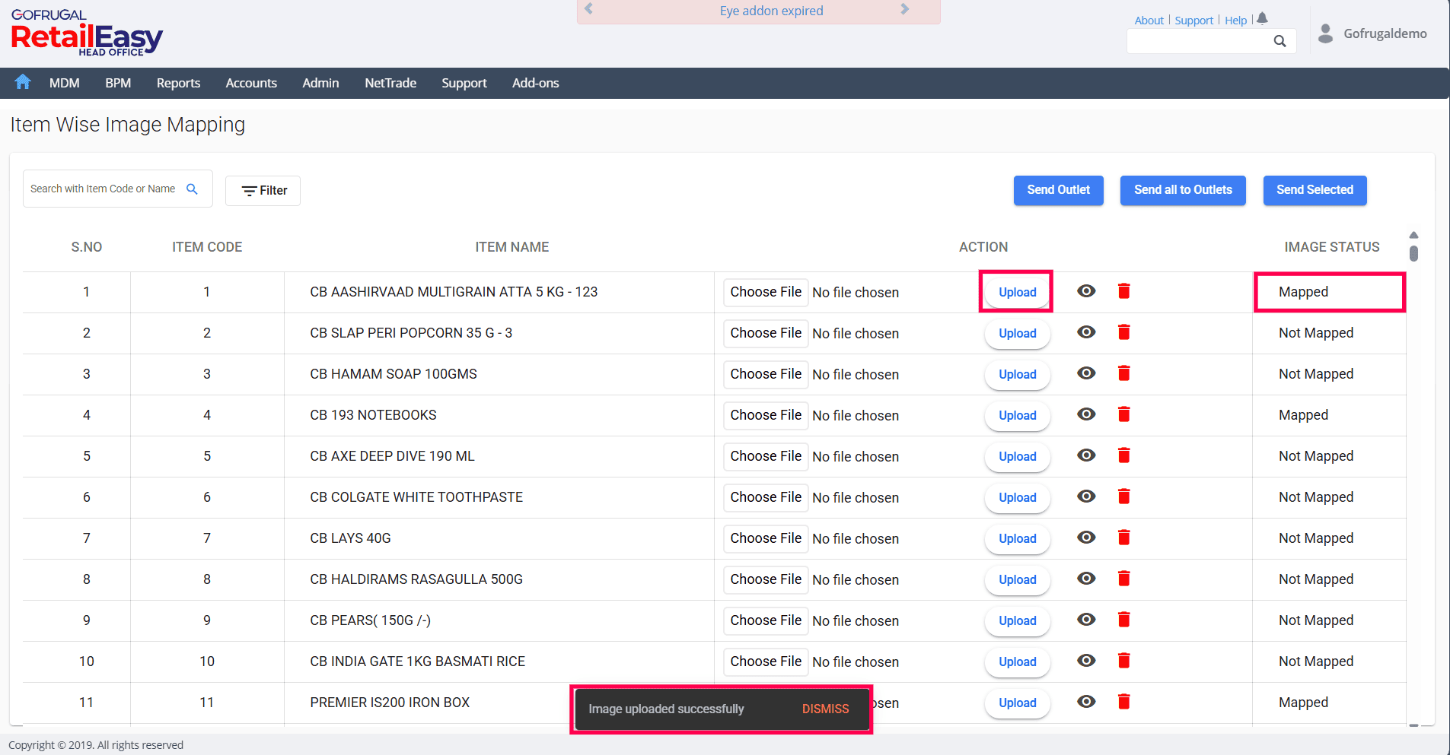Delete image for CB HAMAM SOAP 100GMS
The image size is (1450, 755).
click(x=1123, y=373)
